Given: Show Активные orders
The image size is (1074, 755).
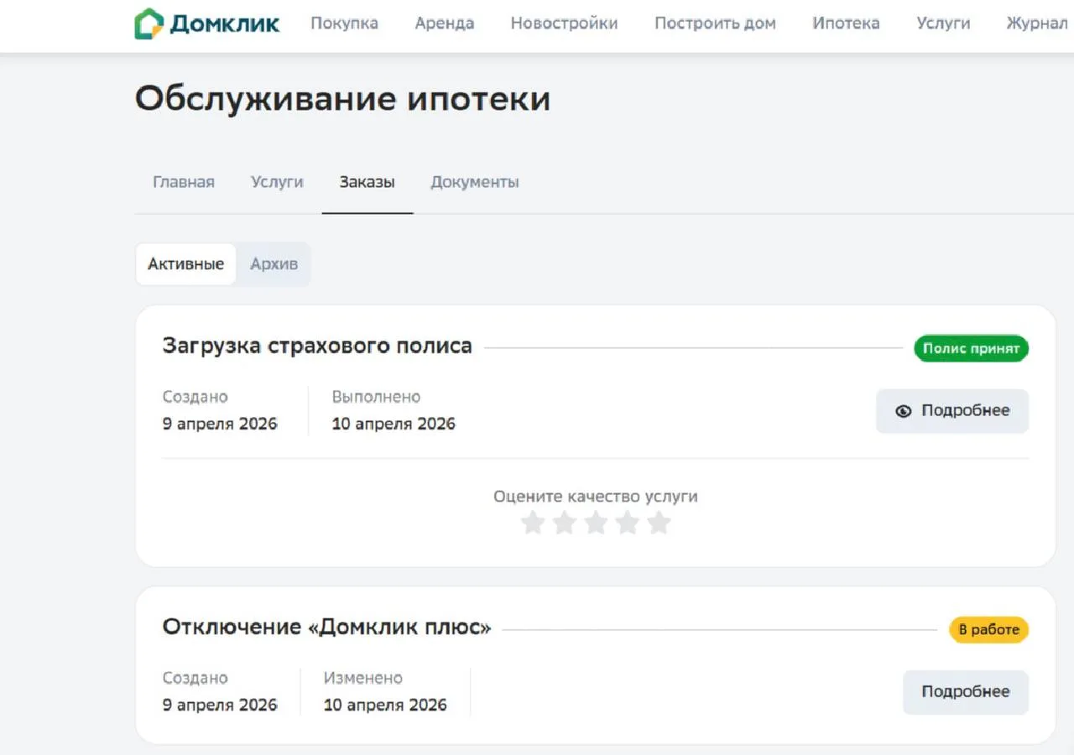Looking at the screenshot, I should pyautogui.click(x=185, y=264).
